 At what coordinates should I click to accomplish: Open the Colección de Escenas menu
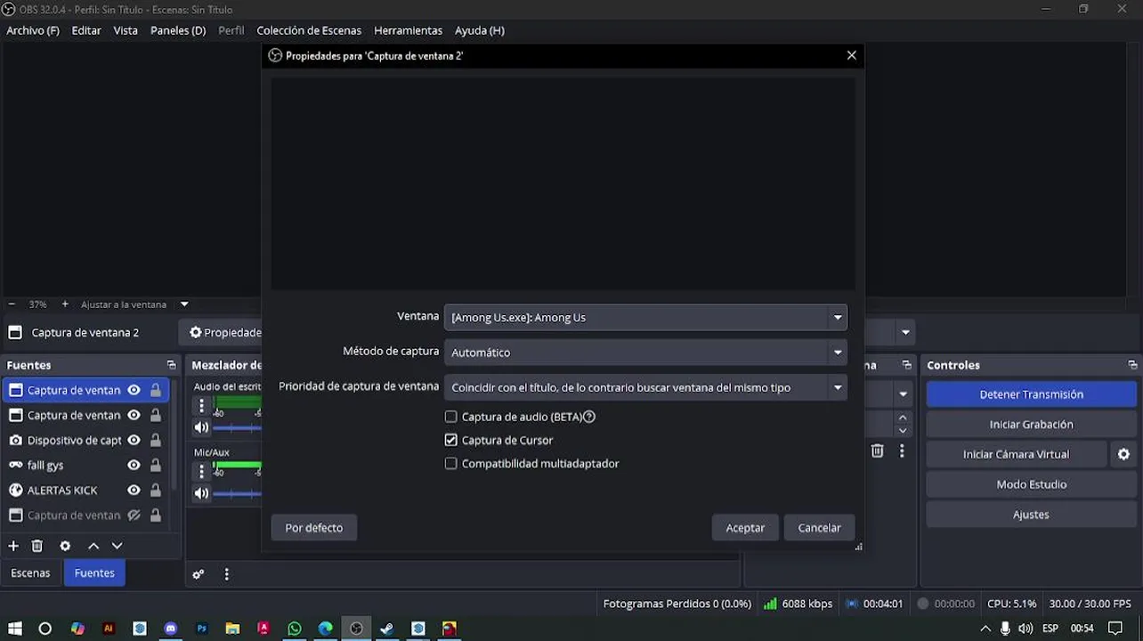[309, 30]
